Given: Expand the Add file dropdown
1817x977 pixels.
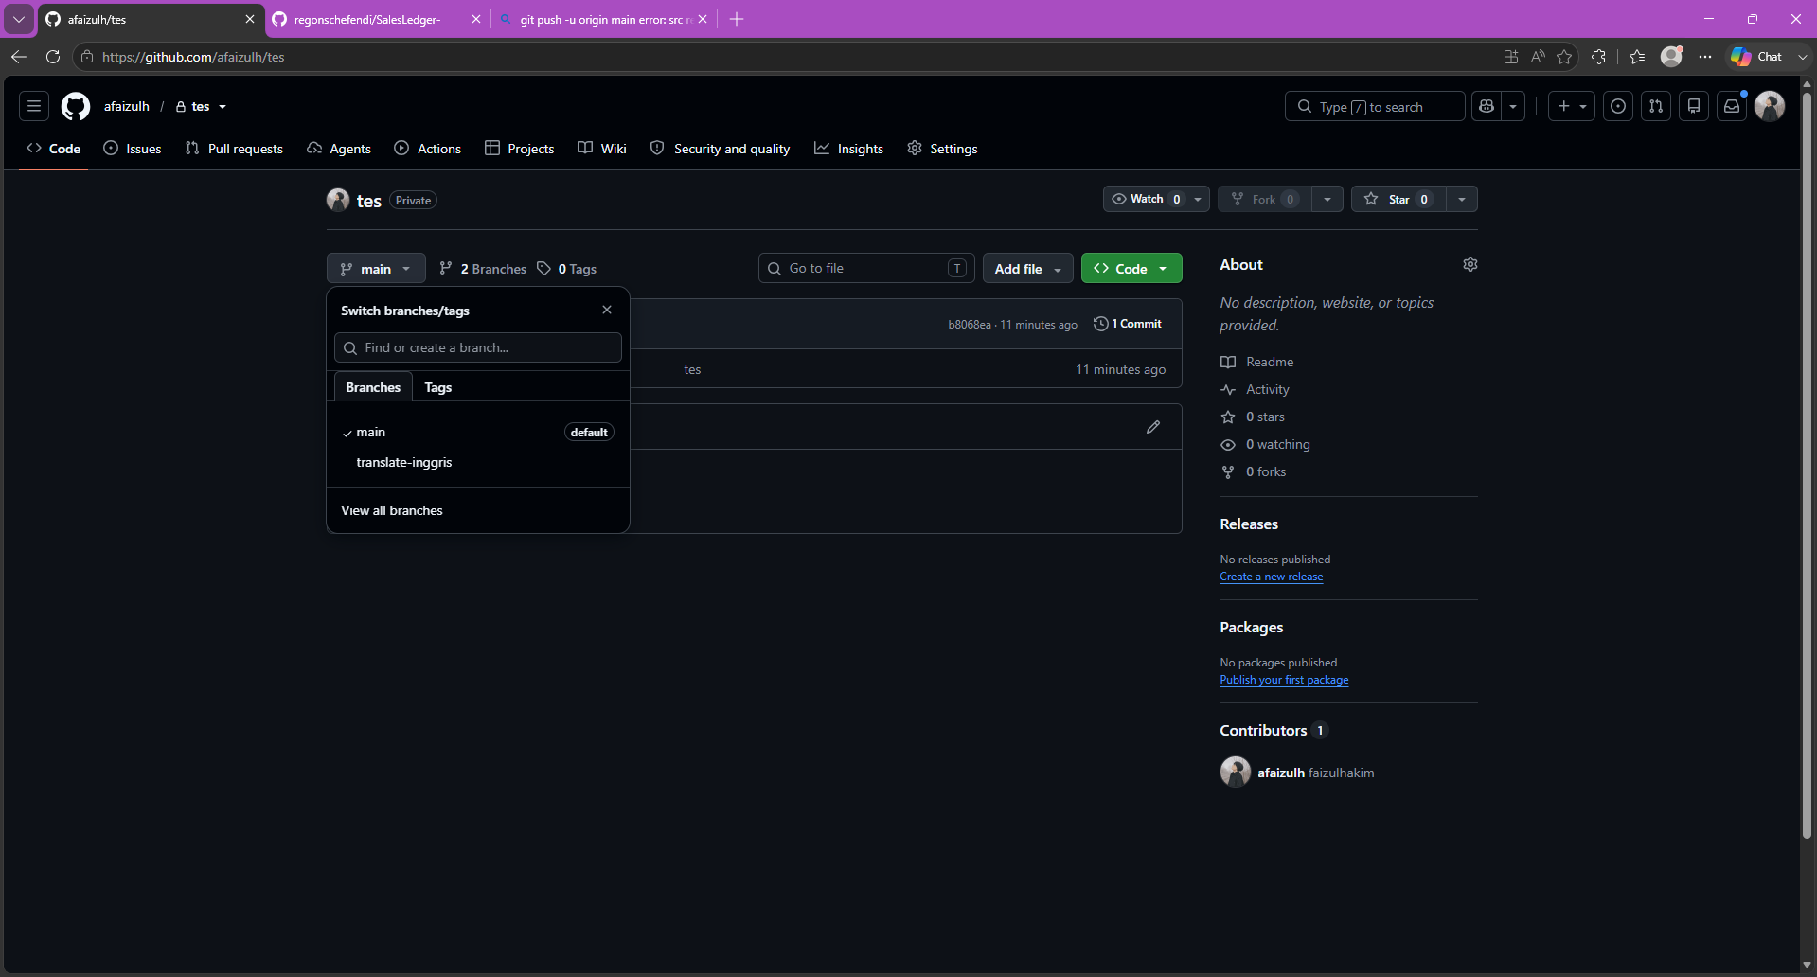Looking at the screenshot, I should click(x=1027, y=269).
